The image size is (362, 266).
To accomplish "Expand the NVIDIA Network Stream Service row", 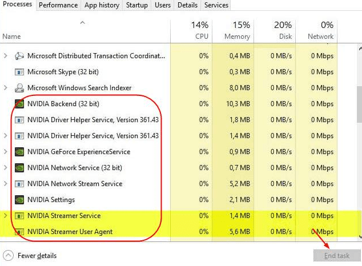I will tap(5, 184).
